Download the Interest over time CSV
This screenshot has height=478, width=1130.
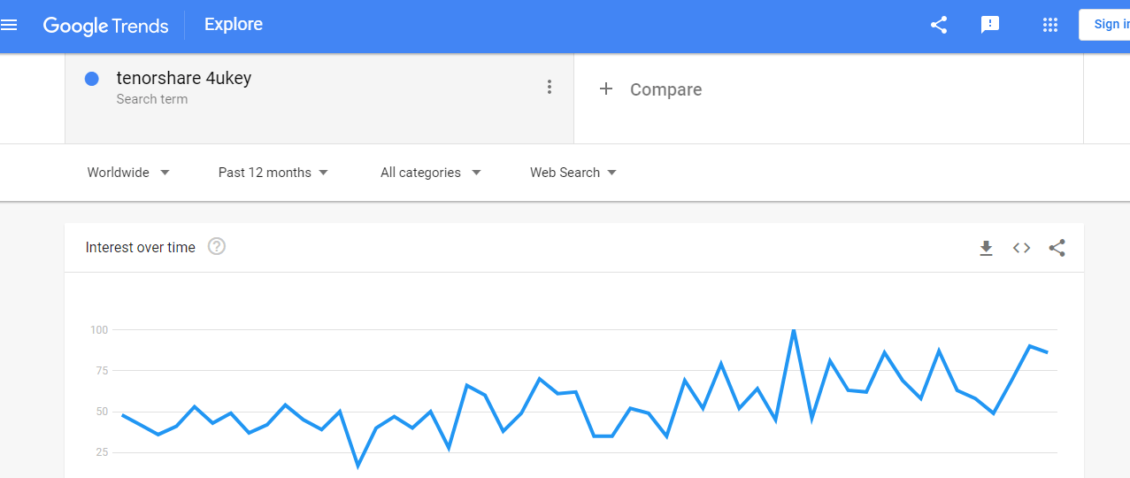pos(986,248)
